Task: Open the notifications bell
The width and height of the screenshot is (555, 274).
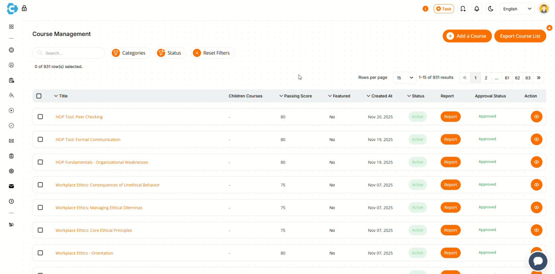Action: click(477, 9)
